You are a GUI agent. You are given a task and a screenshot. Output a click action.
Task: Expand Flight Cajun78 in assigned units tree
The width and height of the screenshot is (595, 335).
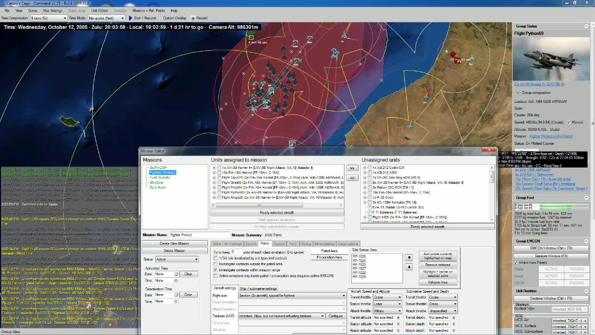pos(214,178)
